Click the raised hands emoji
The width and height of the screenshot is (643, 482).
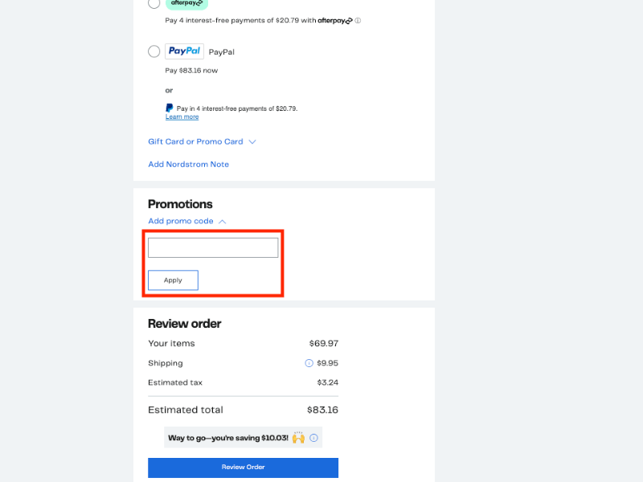pos(298,438)
